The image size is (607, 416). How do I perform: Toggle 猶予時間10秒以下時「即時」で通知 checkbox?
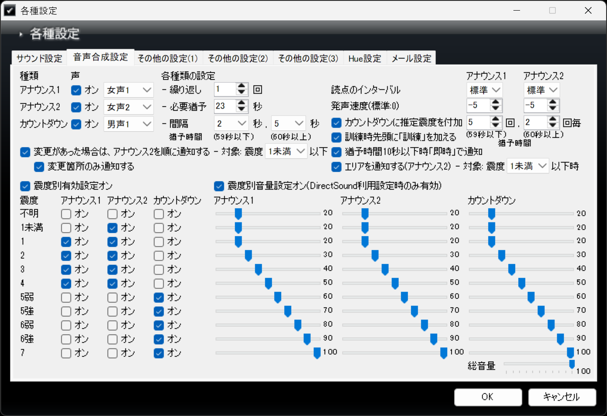click(336, 152)
